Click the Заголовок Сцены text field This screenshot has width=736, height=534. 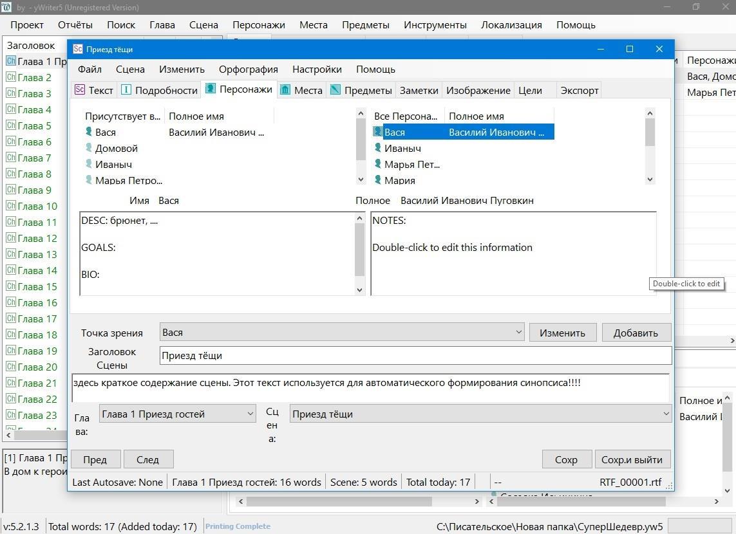415,355
